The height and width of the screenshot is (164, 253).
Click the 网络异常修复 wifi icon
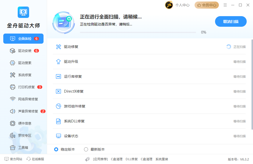(x=13, y=99)
